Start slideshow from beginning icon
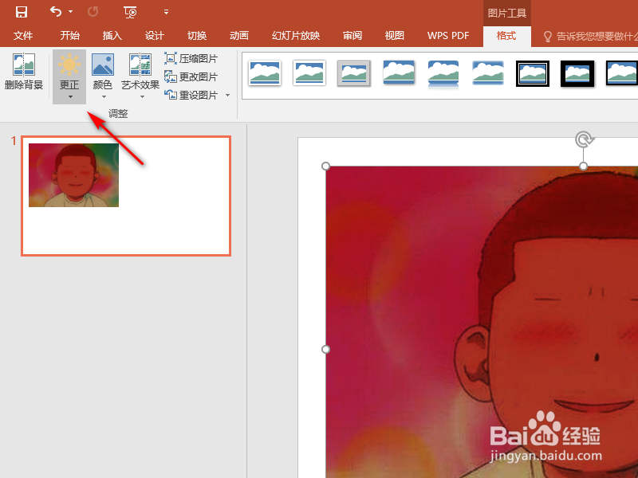This screenshot has height=478, width=638. point(130,12)
